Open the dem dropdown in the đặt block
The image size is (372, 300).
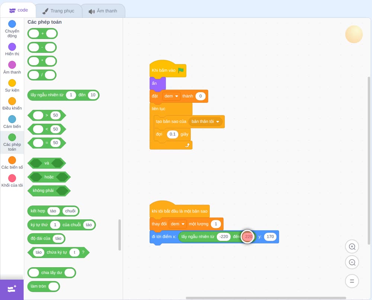(171, 96)
